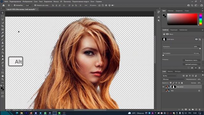Click the Select and Mask button
The width and height of the screenshot is (204, 115).
click(x=191, y=60)
